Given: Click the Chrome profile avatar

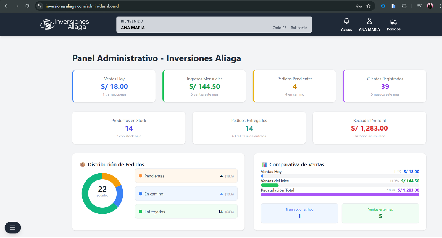Looking at the screenshot, I should tap(430, 6).
